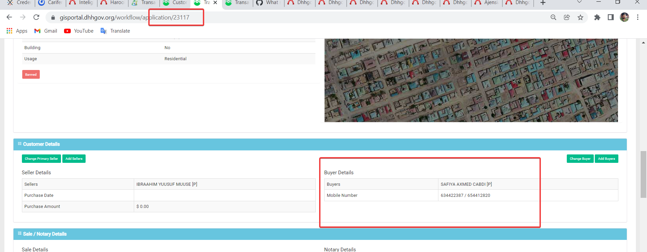Switch to the Creder tab
647x252 pixels.
pos(19,3)
